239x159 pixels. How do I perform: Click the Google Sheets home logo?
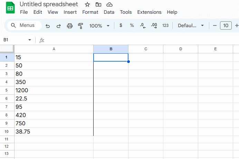10,8
